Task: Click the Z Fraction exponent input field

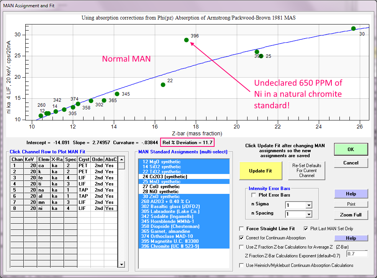Action: click(x=357, y=254)
